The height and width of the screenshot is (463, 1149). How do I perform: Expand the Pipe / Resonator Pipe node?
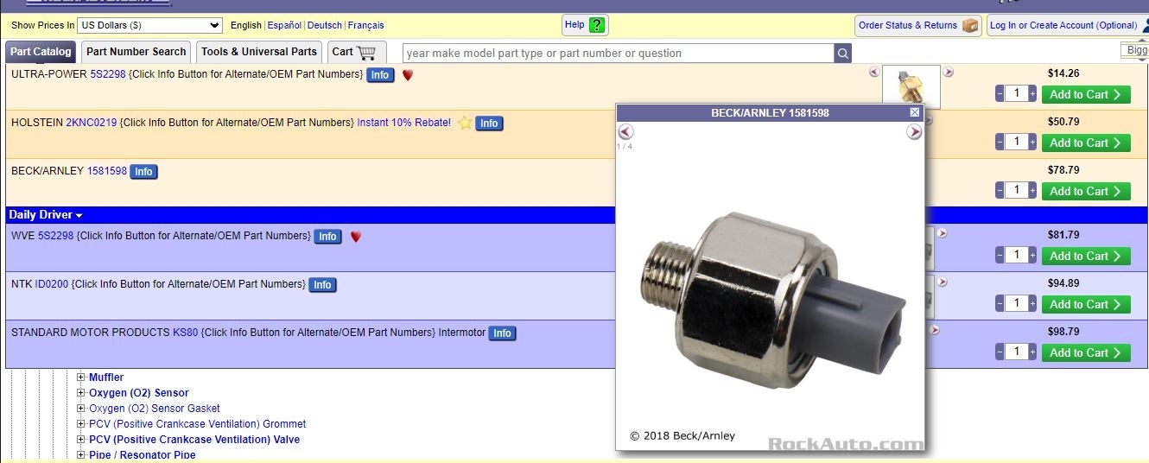pyautogui.click(x=81, y=455)
